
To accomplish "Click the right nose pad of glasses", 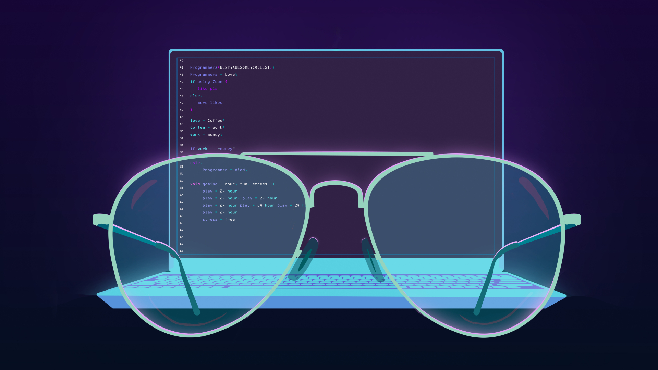I will pyautogui.click(x=371, y=259).
